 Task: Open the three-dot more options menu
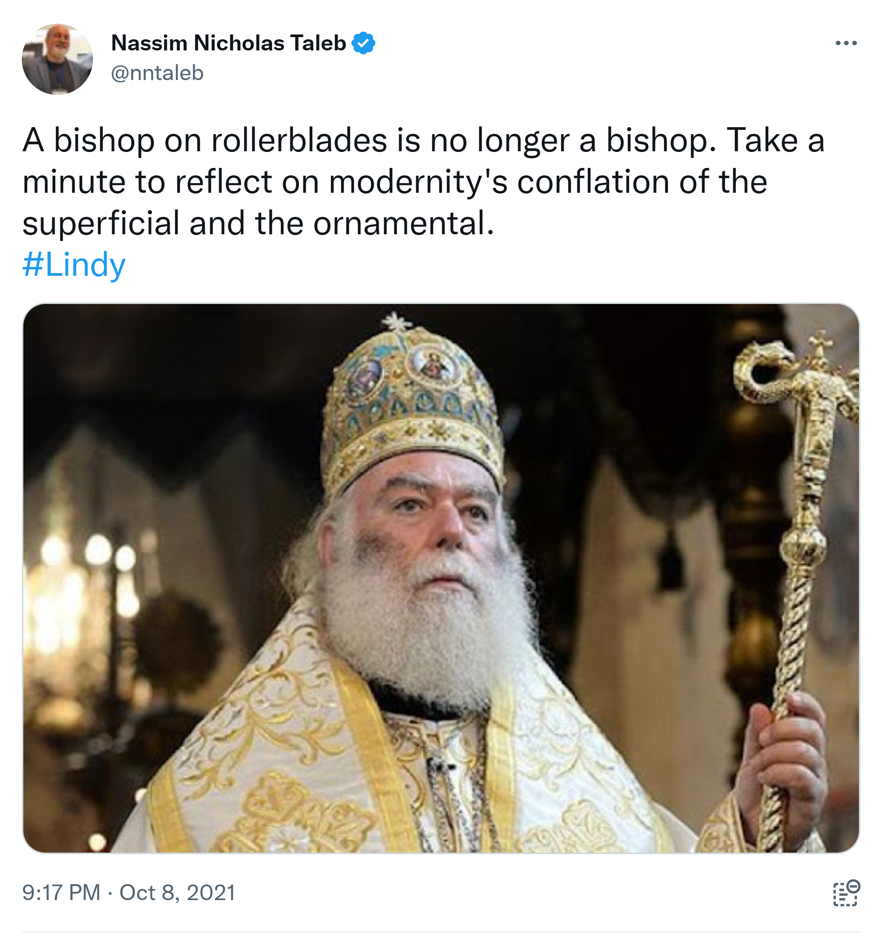(846, 43)
